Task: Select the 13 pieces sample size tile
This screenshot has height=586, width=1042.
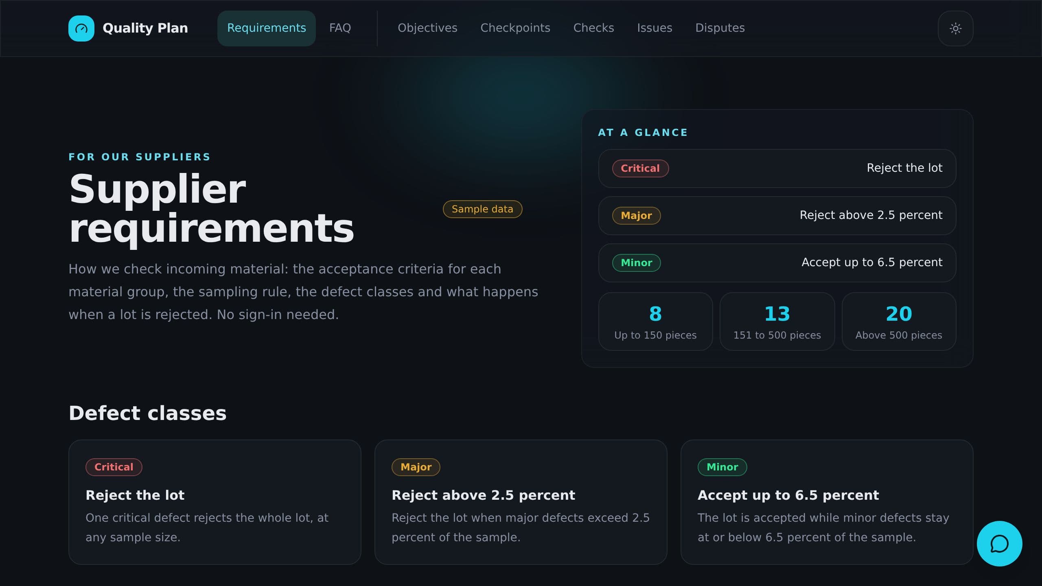Action: [777, 321]
